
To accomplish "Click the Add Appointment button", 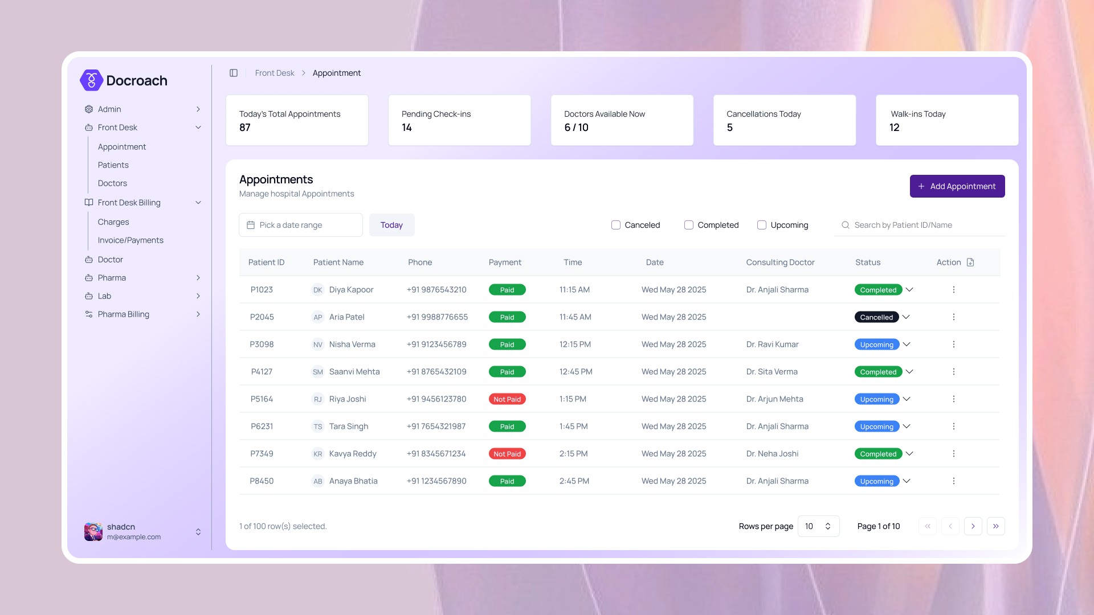I will click(957, 186).
